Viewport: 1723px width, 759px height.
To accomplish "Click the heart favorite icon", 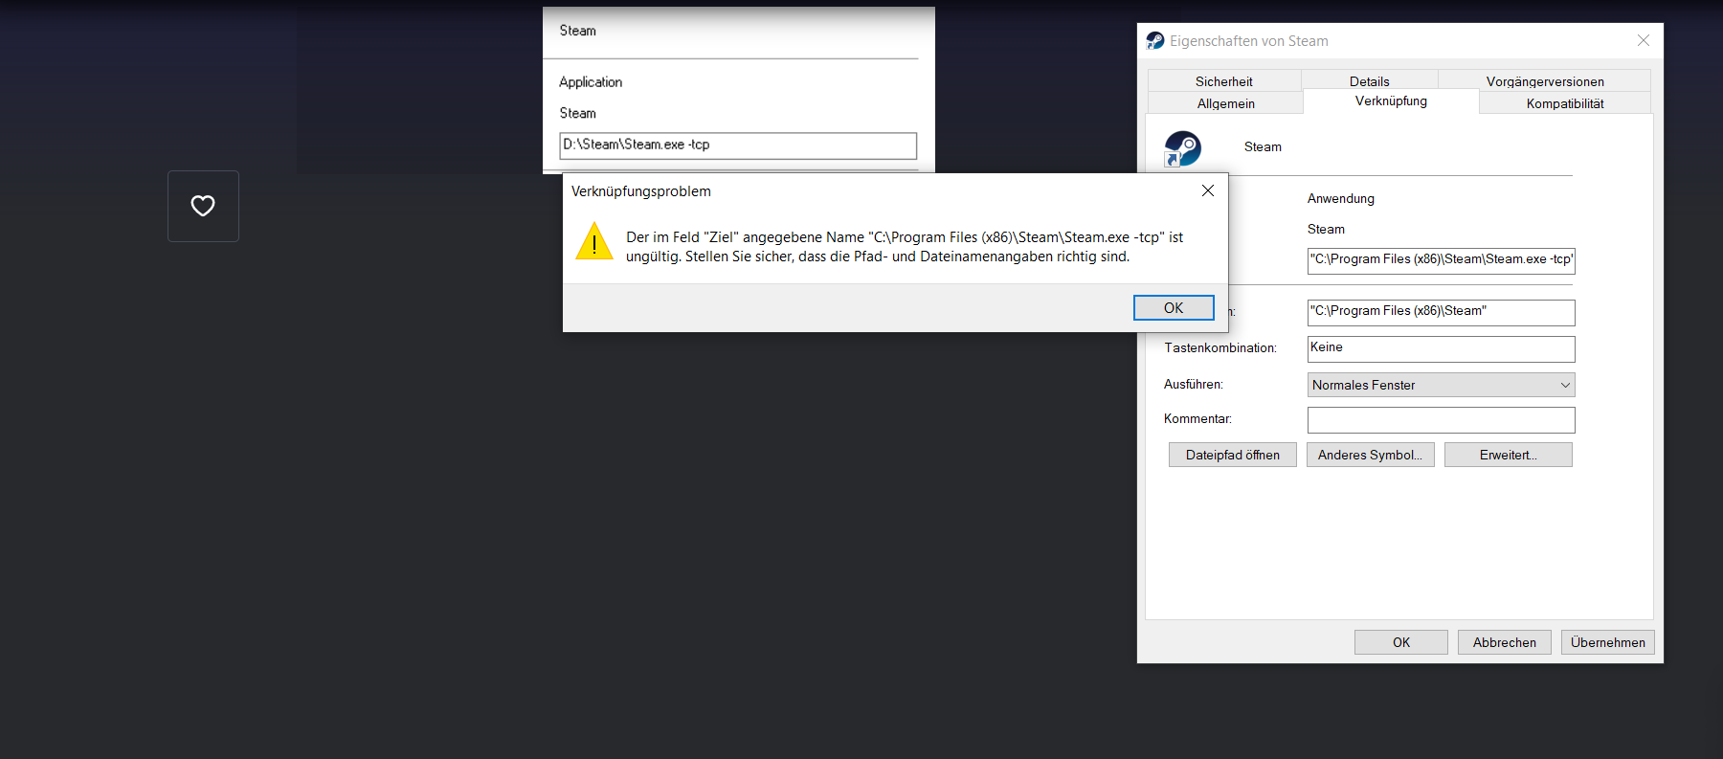I will 203,206.
